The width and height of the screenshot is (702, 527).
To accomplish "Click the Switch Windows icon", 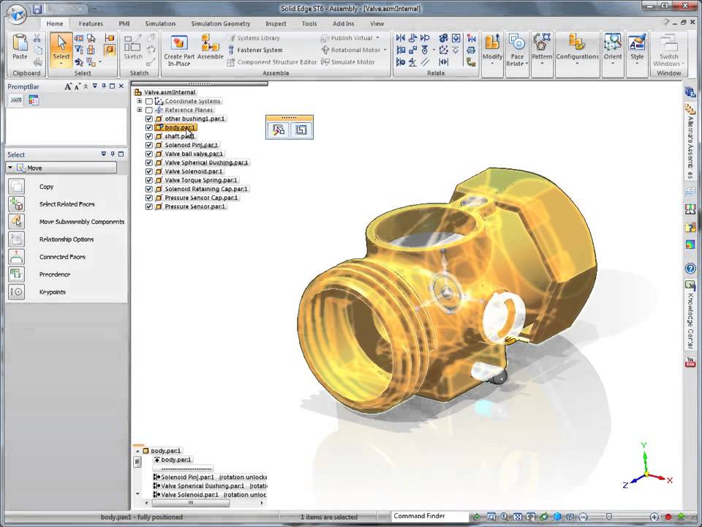I will point(668,43).
